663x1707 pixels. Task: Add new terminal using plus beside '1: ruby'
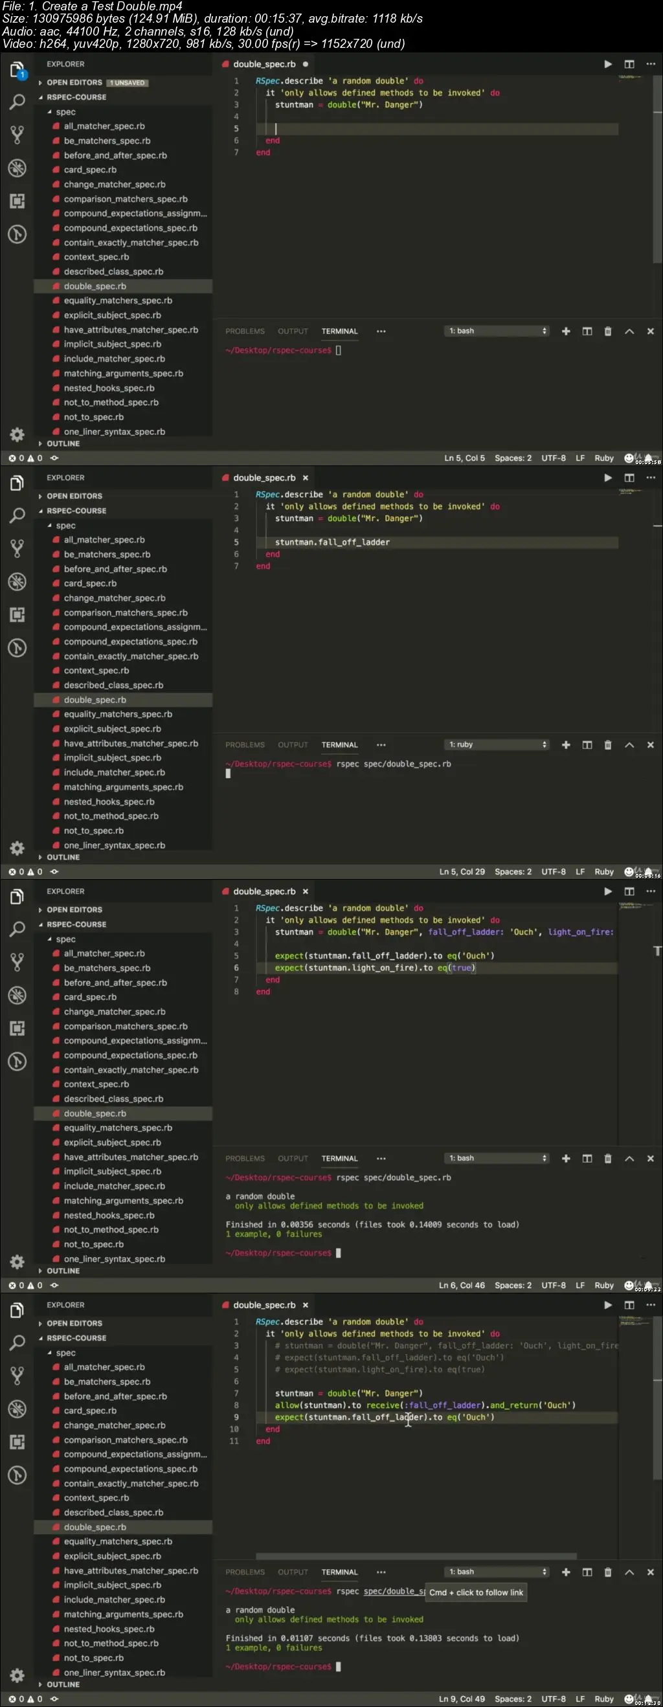point(565,745)
